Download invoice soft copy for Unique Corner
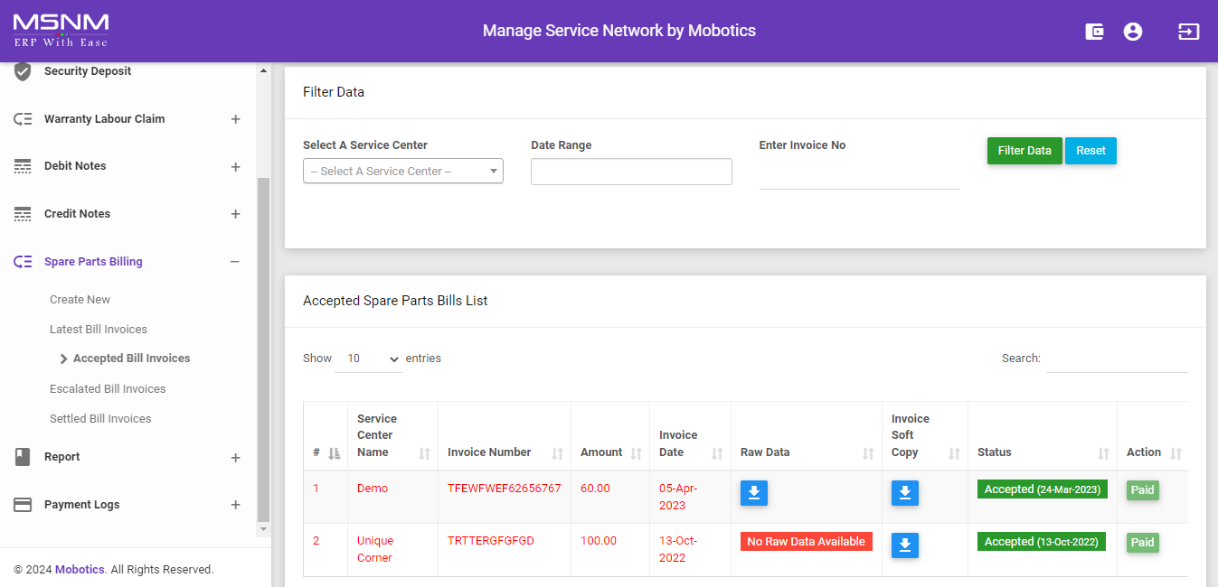Viewport: 1218px width, 587px height. (905, 545)
